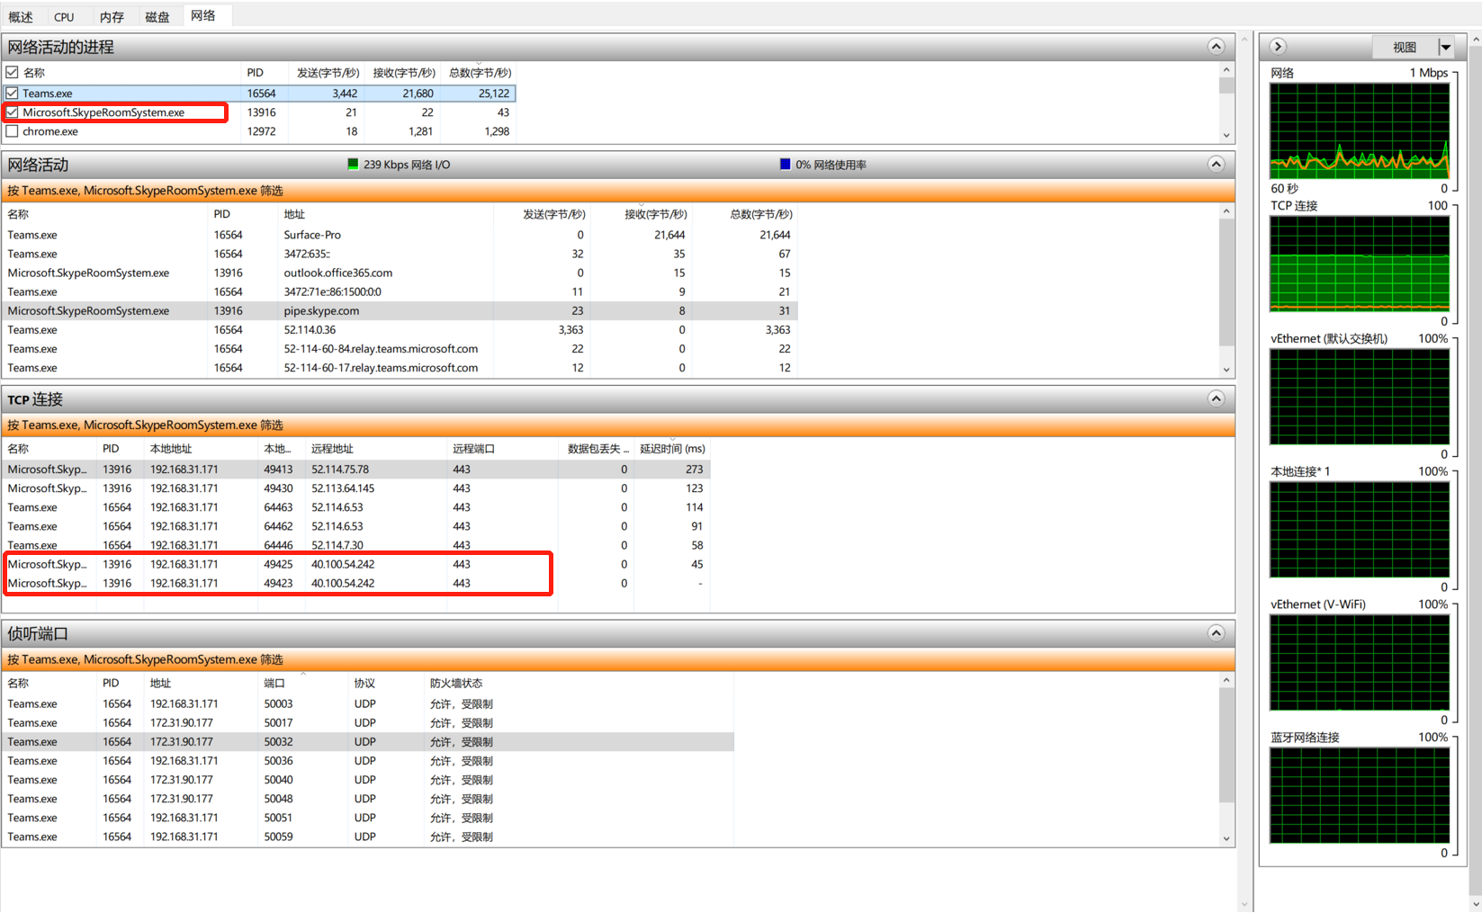
Task: Toggle the select-all checkbox beside 名称 header
Action: [12, 72]
